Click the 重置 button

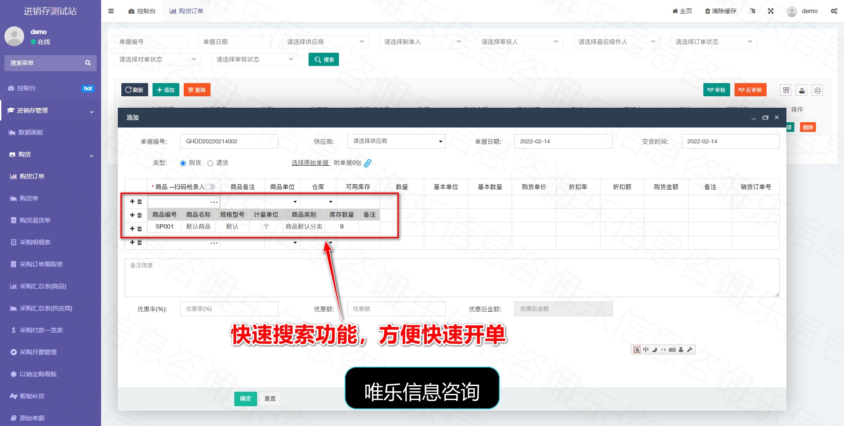pyautogui.click(x=270, y=399)
